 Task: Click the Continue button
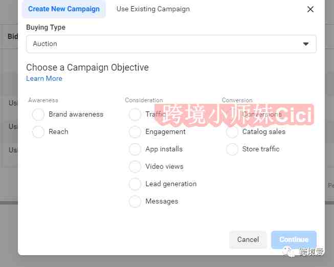tap(294, 239)
